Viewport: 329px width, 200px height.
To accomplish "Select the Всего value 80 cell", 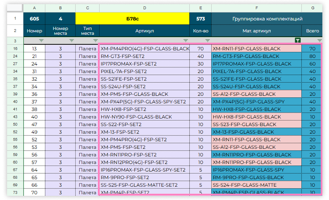I will point(311,56).
